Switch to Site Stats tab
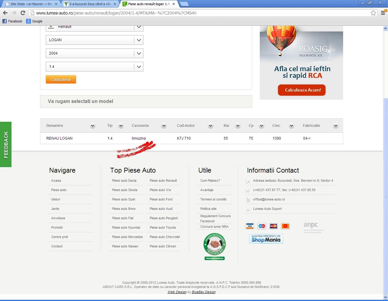 30,4
